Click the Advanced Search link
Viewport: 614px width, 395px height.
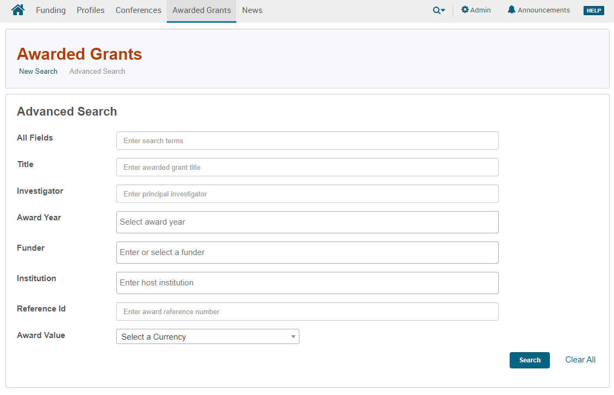(x=97, y=71)
